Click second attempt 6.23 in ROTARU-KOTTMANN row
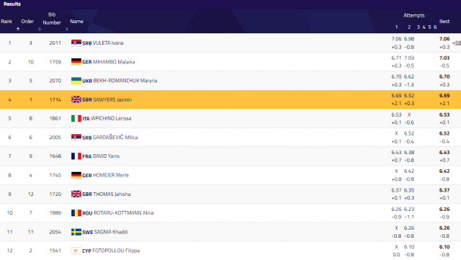Viewport: 461px width, 260px height. pos(409,209)
